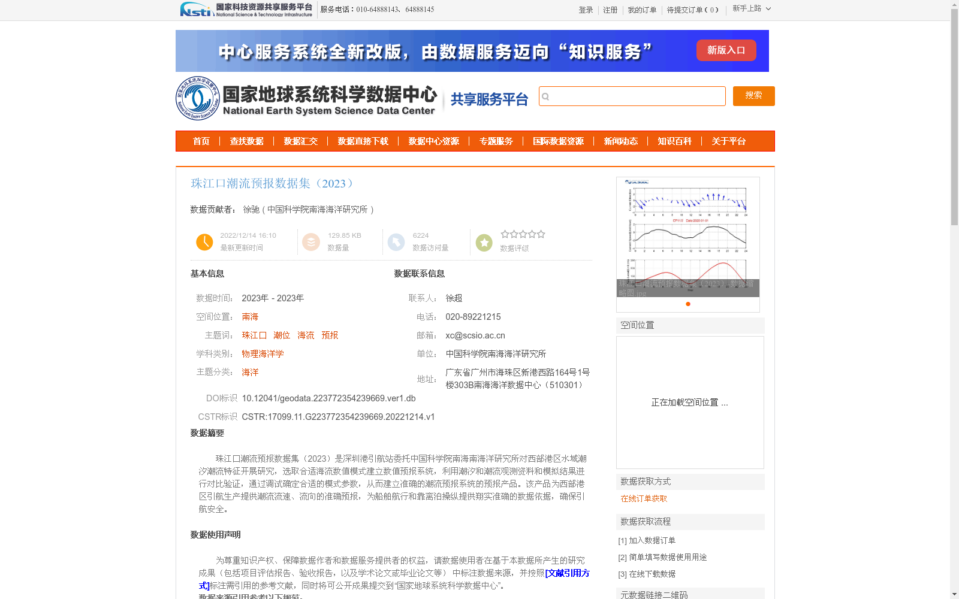Viewport: 959px width, 599px height.
Task: Open the 专题服务 menu
Action: [496, 141]
